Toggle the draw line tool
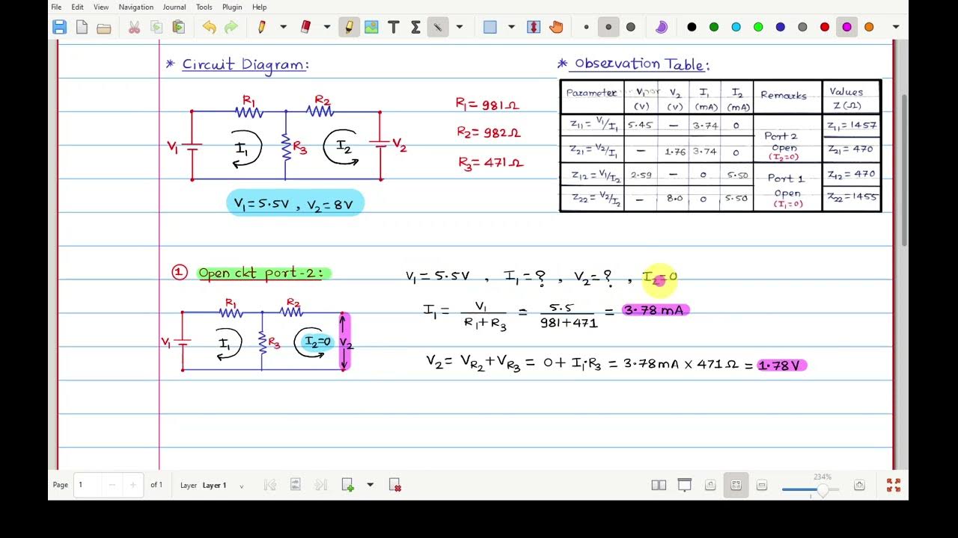 point(438,28)
